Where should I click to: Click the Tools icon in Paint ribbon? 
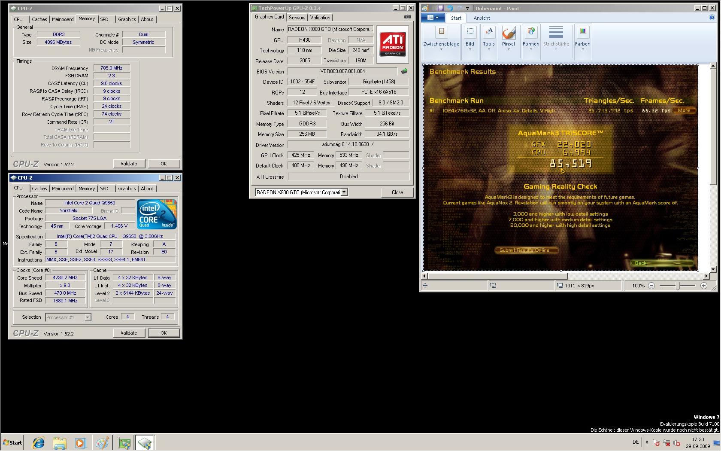click(489, 32)
